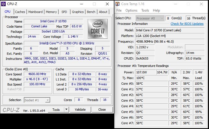Click the Core #2 temperature '60°C'
The height and width of the screenshot is (129, 209).
(x=152, y=95)
